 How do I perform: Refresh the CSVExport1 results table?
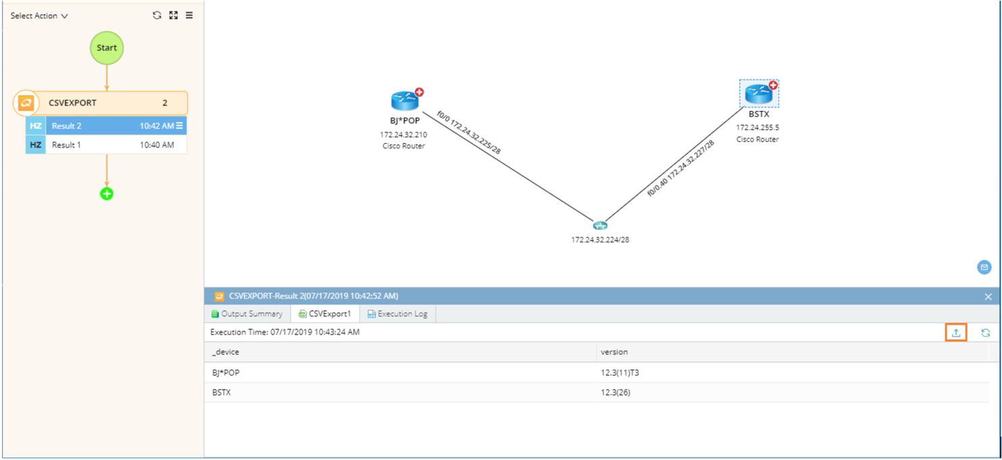click(985, 333)
